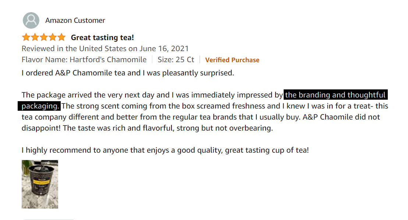The height and width of the screenshot is (220, 408).
Task: Click the Verified Purchase label
Action: [x=232, y=60]
